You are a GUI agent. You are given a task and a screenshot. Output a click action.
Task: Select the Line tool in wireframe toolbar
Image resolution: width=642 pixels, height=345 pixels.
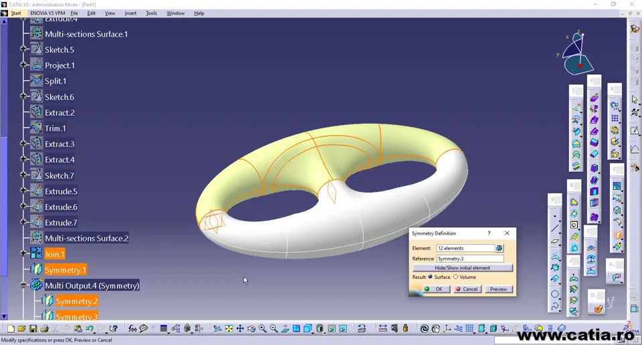click(555, 229)
